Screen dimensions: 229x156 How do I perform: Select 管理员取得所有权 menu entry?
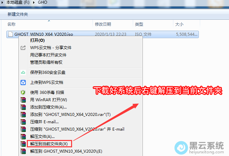coord(46,62)
